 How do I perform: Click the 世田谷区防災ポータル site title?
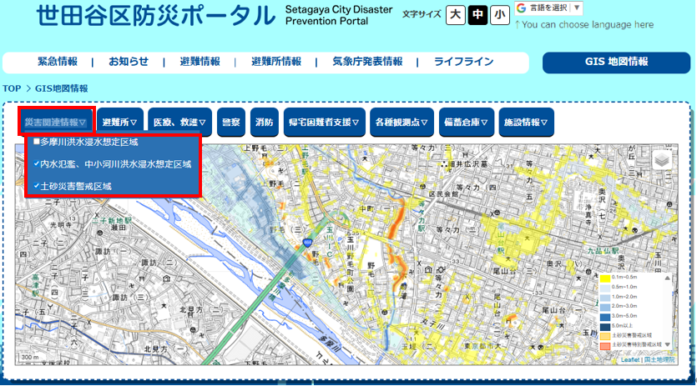click(x=156, y=16)
